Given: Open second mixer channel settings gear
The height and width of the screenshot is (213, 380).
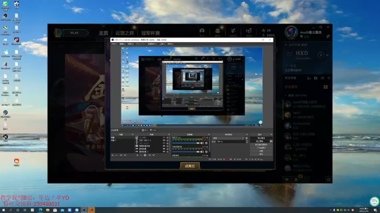Looking at the screenshot, I should click(x=207, y=152).
